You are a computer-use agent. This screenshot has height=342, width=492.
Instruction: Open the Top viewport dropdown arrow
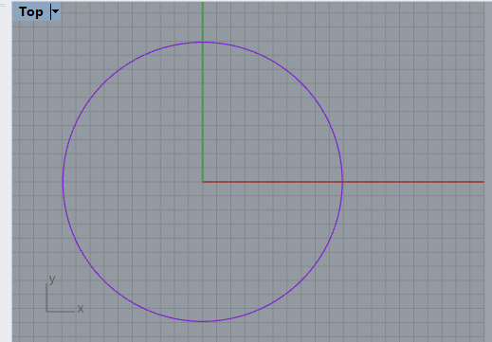tap(56, 11)
